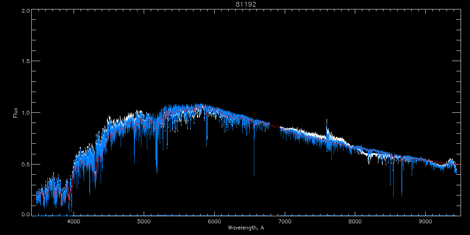Viewport: 470px width, 235px height.
Task: Select the 7000 x-axis tick label
Action: (285, 221)
